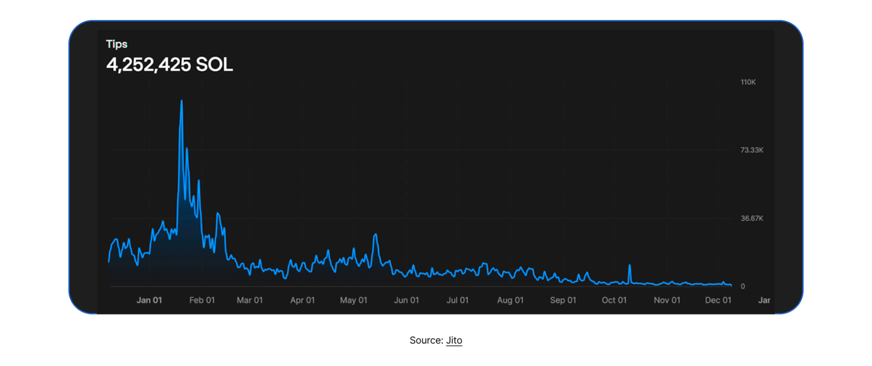Click the Feb 01 axis label
This screenshot has height=366, width=872.
tap(202, 300)
